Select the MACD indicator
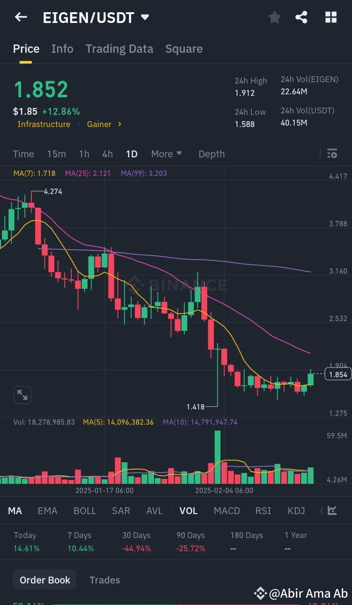This screenshot has width=352, height=605. point(226,510)
